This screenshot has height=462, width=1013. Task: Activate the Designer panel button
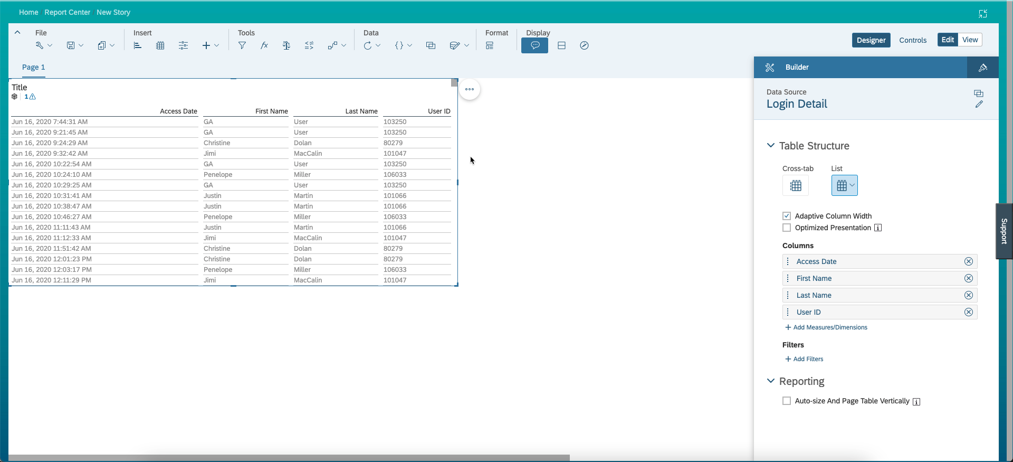(x=871, y=40)
